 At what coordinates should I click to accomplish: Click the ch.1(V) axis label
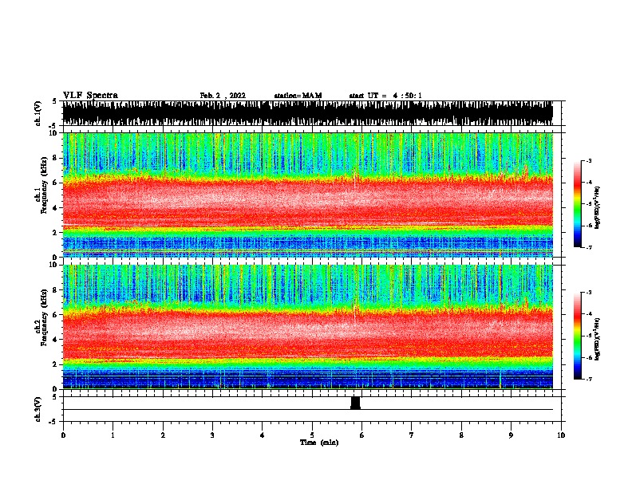(38, 113)
